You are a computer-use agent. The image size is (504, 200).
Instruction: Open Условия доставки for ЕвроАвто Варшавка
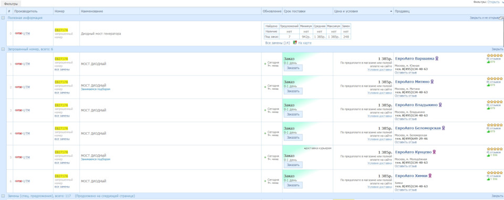click(x=380, y=69)
